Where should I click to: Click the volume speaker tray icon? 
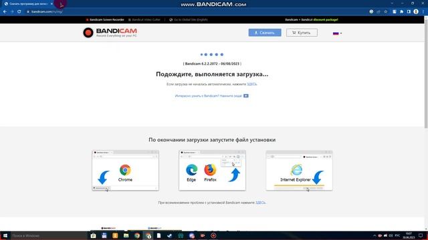coord(391,235)
